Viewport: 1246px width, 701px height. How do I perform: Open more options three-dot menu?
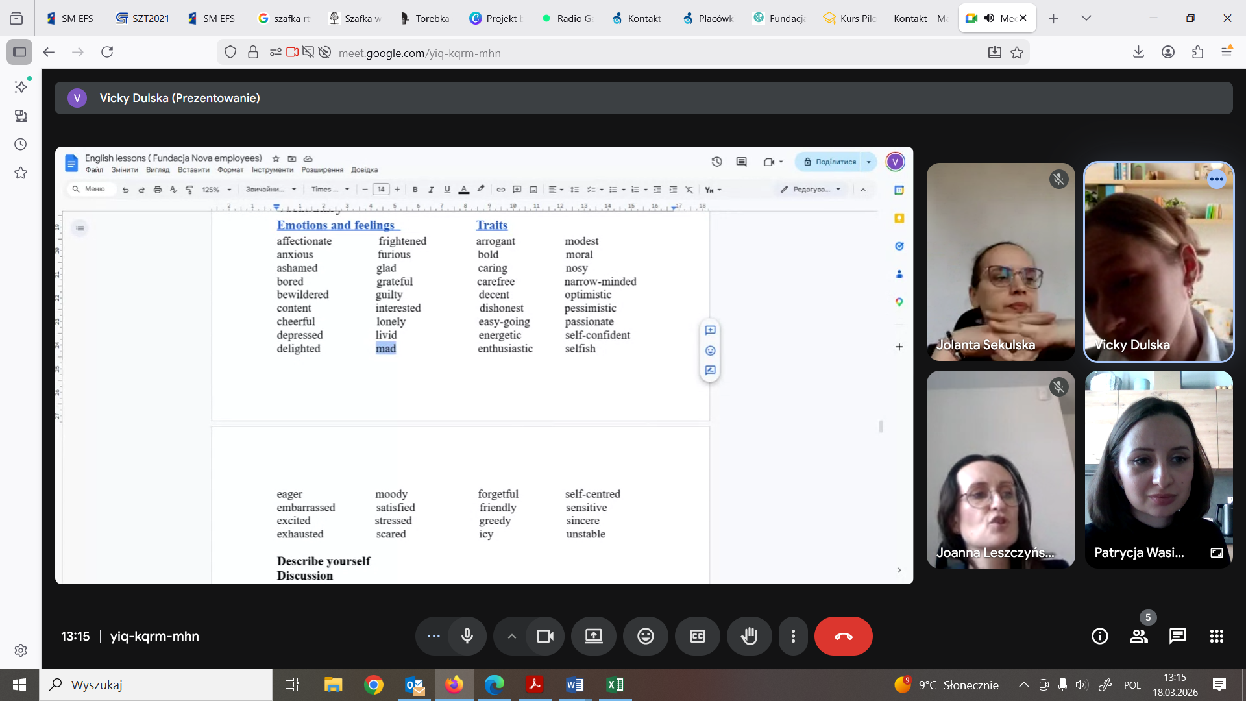coord(793,636)
